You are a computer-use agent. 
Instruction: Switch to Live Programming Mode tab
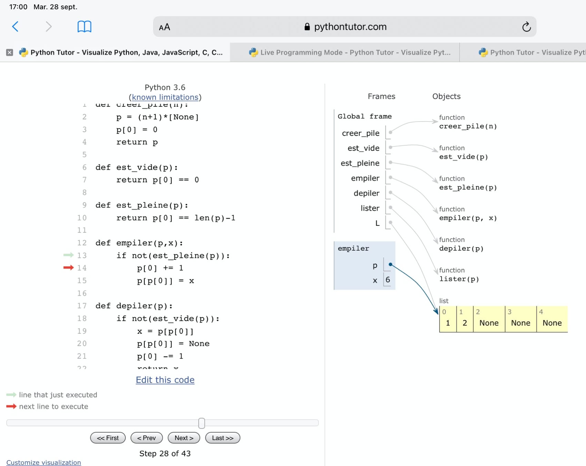point(350,52)
